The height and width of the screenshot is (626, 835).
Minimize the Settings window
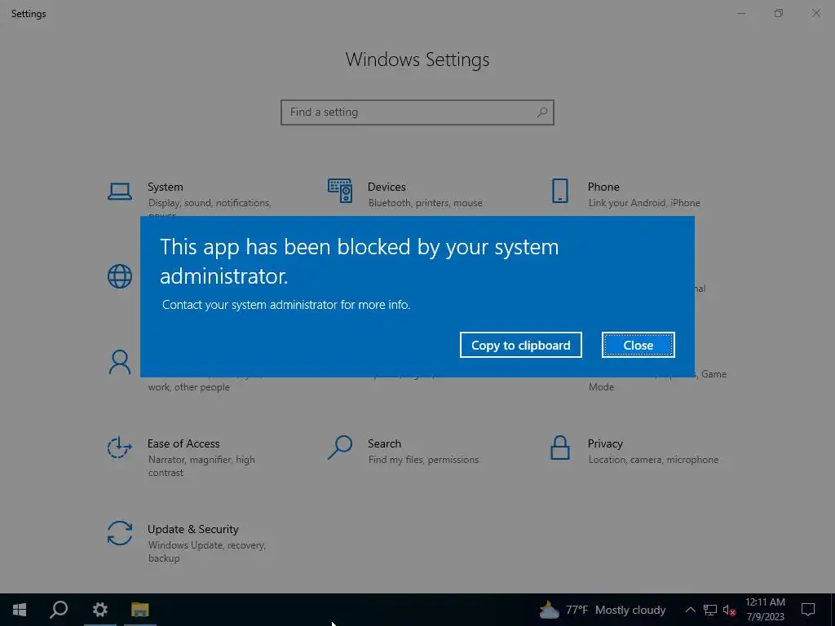coord(740,13)
